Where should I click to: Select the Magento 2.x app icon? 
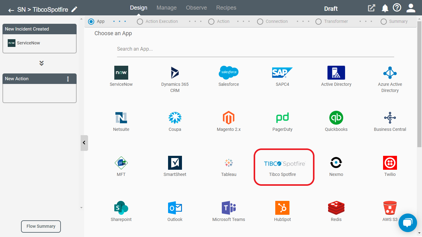(229, 118)
